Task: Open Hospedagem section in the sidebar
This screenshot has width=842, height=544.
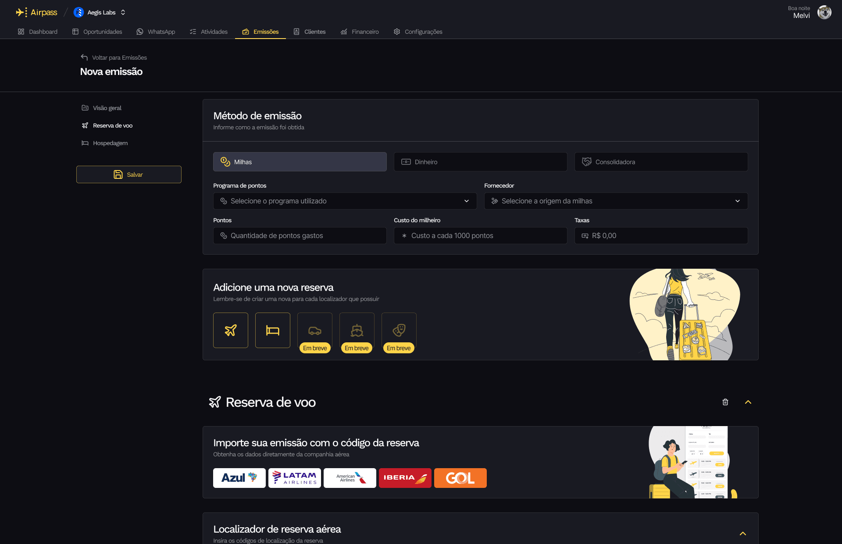Action: 110,143
